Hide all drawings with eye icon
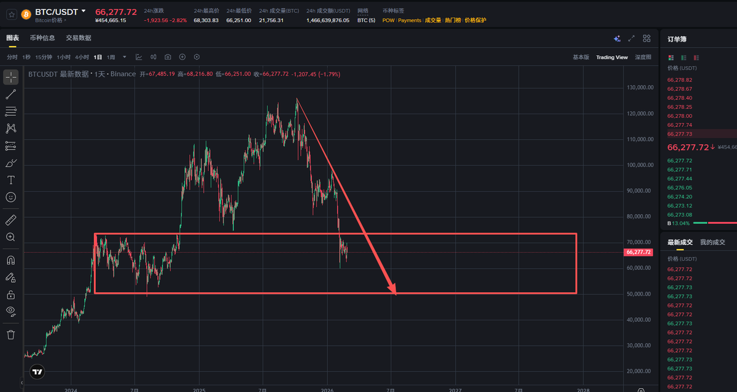Viewport: 737px width, 392px height. [10, 311]
